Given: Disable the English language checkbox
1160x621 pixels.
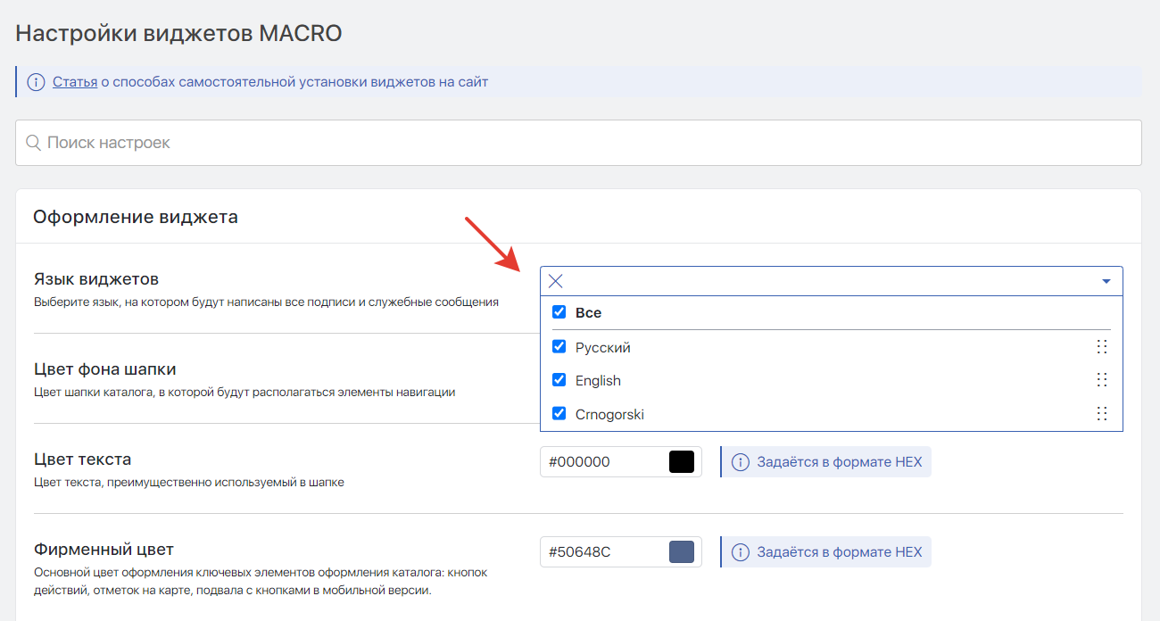Looking at the screenshot, I should 559,380.
